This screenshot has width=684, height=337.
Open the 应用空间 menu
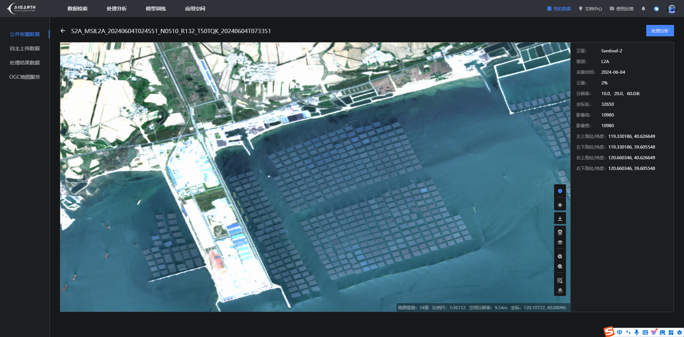195,9
